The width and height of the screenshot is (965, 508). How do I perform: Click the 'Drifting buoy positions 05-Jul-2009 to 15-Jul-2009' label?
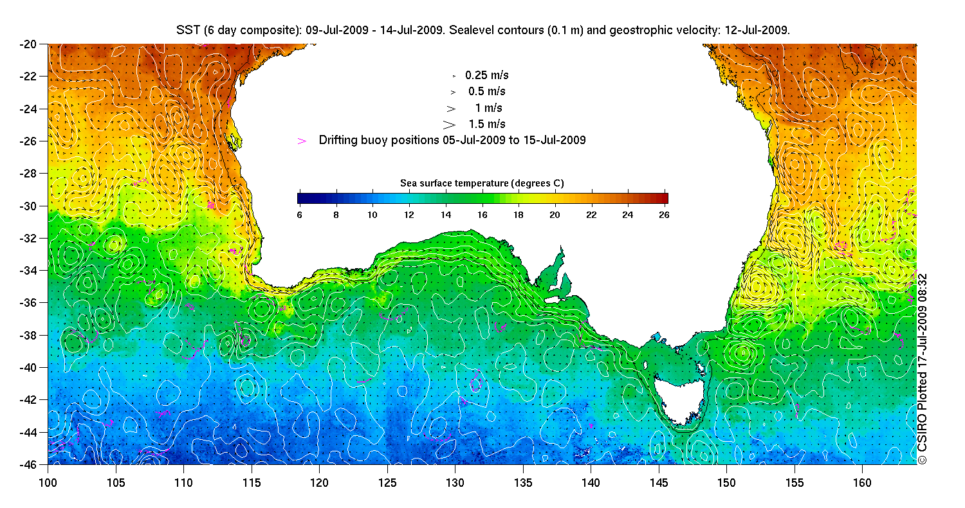(452, 140)
